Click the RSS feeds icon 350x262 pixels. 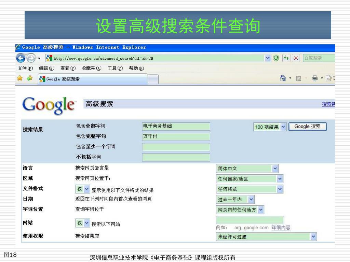(298, 78)
